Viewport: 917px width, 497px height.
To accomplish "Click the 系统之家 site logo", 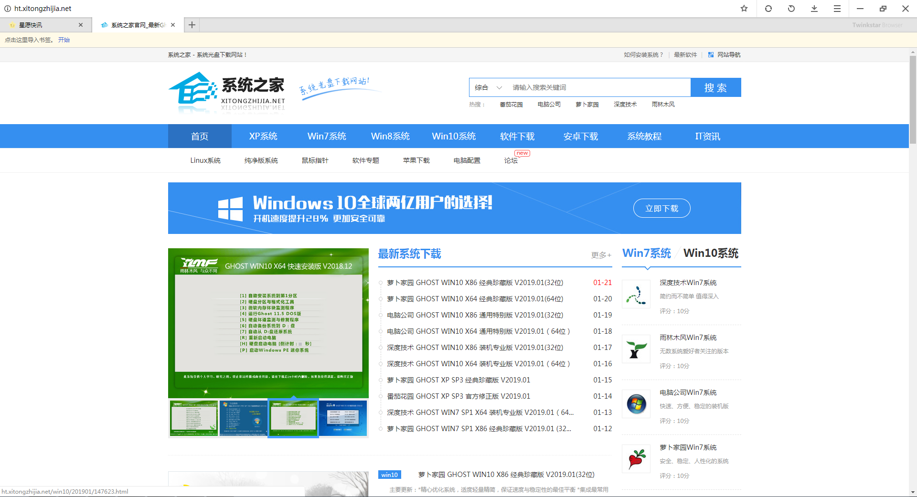I will pos(227,92).
